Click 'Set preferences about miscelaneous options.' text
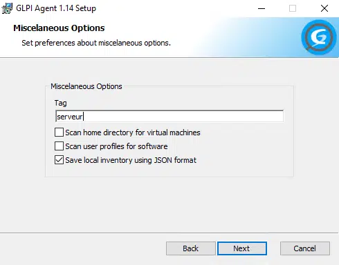This screenshot has width=339, height=265. tap(96, 43)
